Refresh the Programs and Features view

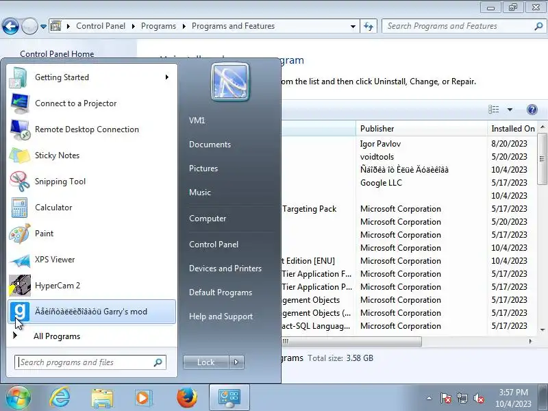tap(369, 26)
